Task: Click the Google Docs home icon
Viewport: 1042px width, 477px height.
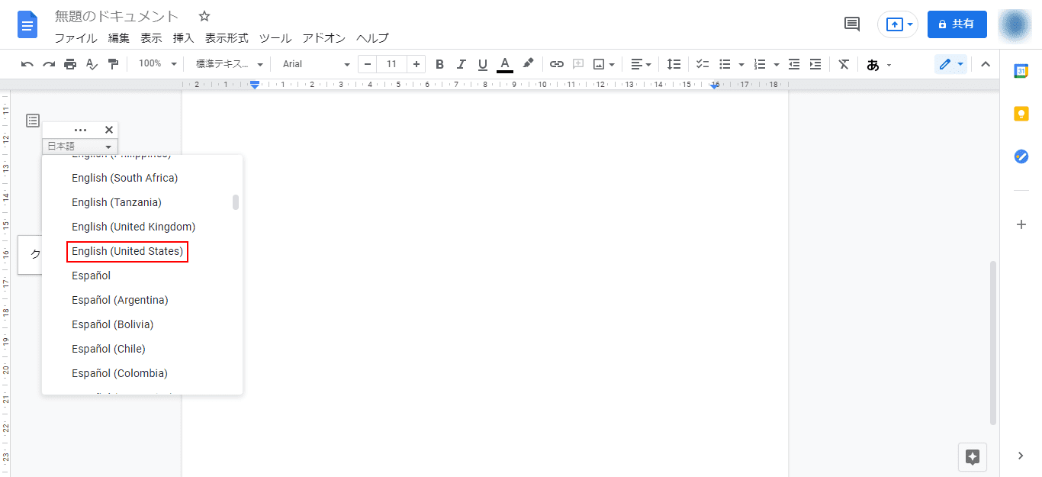Action: pos(27,25)
